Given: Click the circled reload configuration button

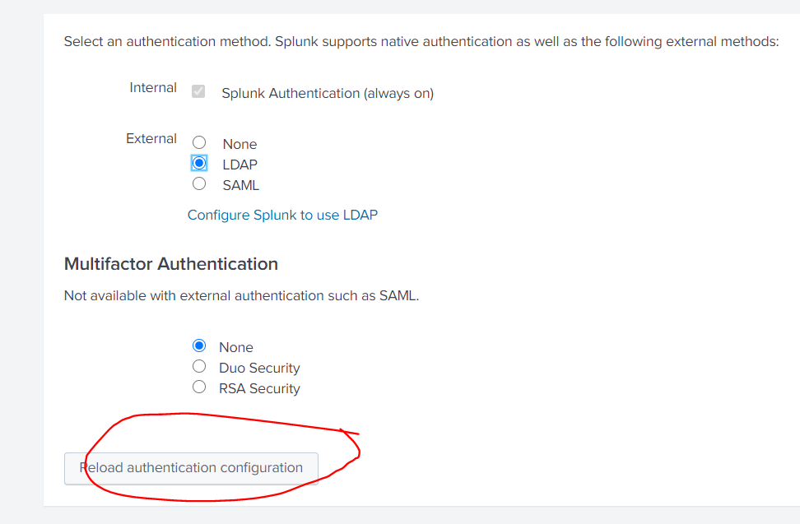Looking at the screenshot, I should point(191,467).
